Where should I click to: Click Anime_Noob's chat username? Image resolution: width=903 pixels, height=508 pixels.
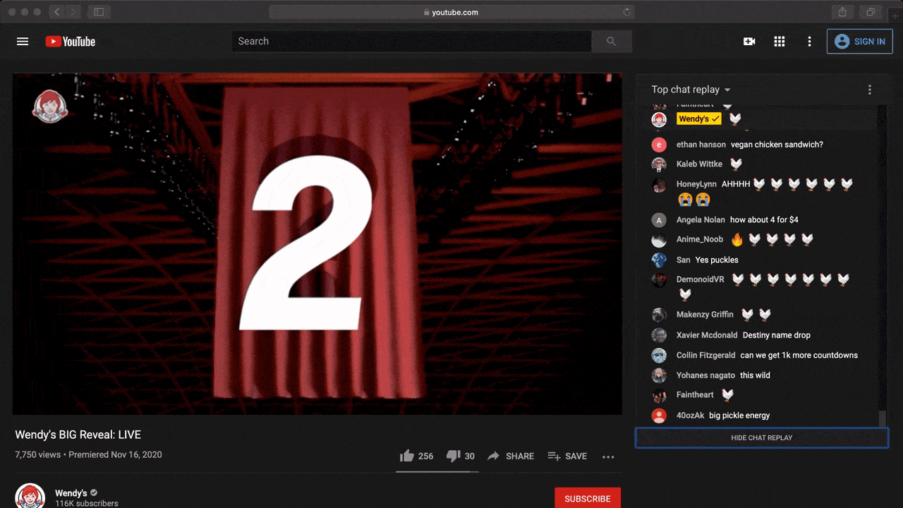pos(700,239)
